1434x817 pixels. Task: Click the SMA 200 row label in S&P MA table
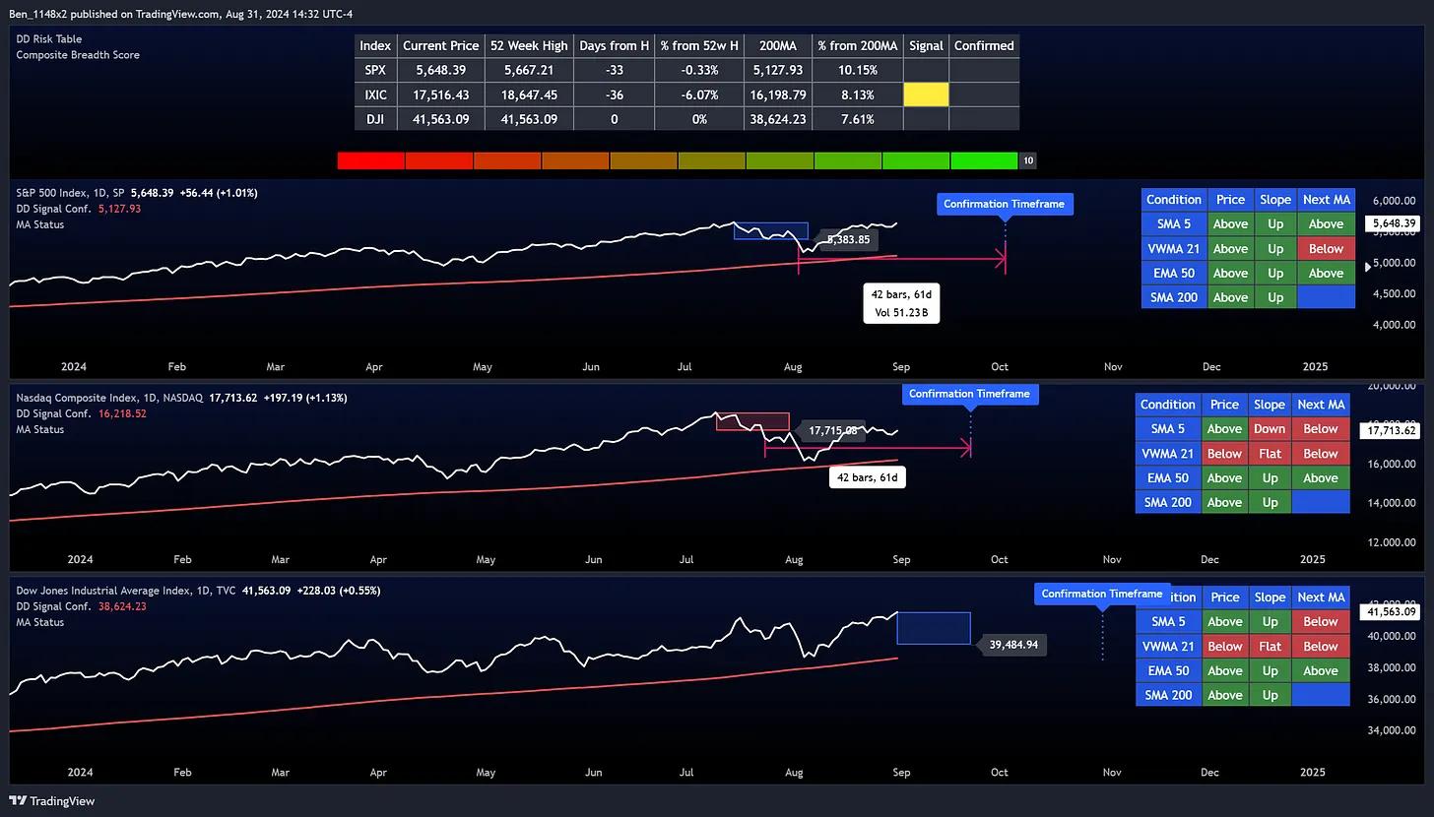pos(1174,297)
